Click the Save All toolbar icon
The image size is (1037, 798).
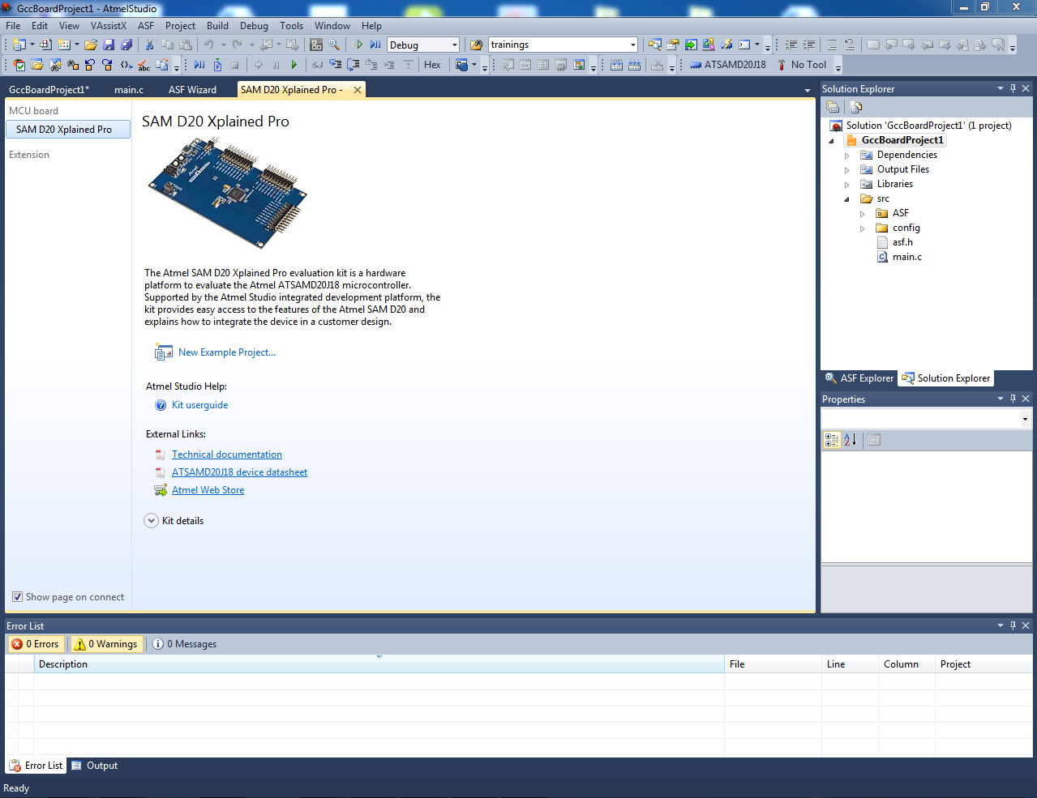point(126,45)
